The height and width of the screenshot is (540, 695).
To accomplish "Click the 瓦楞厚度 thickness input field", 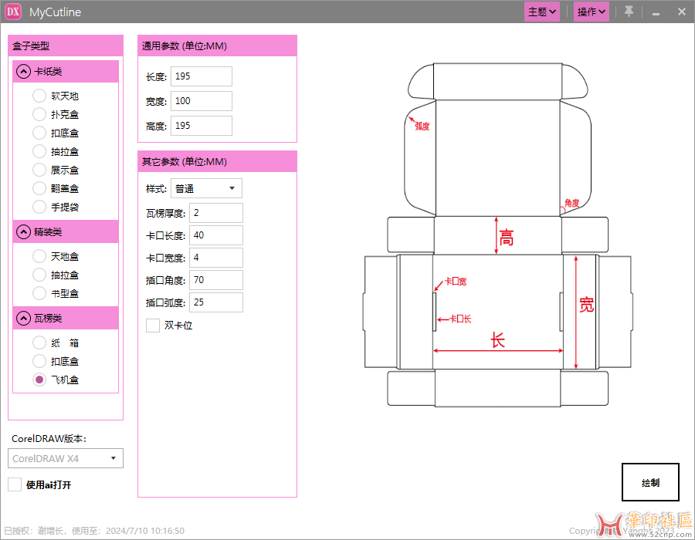I will click(215, 213).
